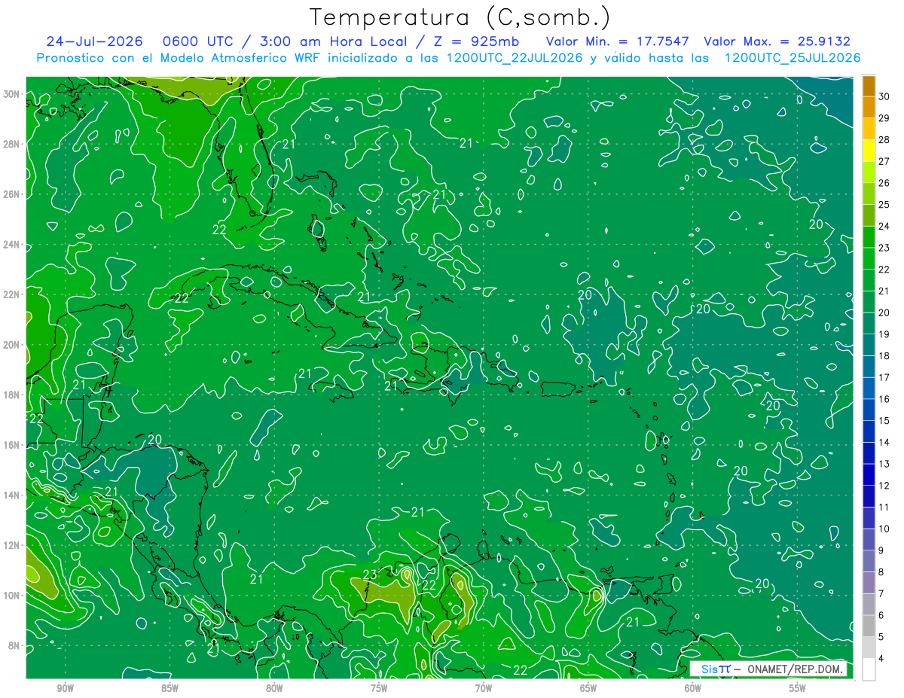Screen dimensions: 904x698
Task: Click colorbar label "19"
Action: pos(884,334)
